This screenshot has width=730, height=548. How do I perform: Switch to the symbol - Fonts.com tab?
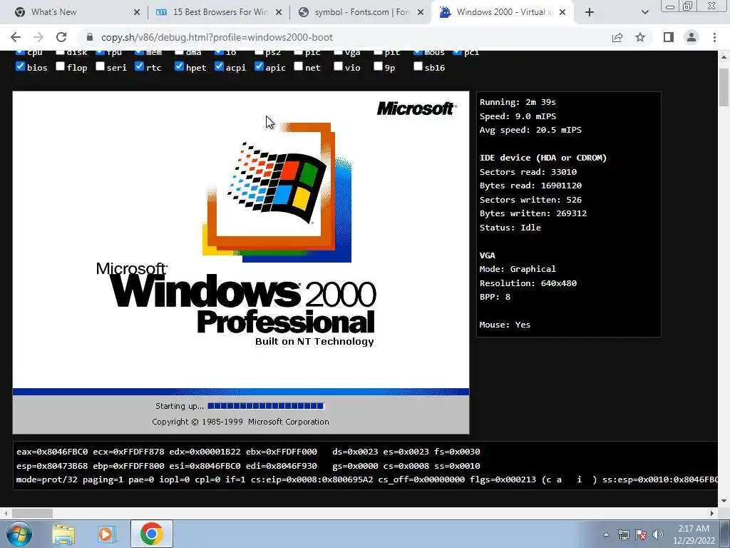point(362,12)
